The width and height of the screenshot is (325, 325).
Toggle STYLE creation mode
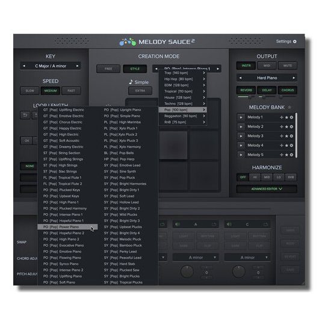(135, 69)
